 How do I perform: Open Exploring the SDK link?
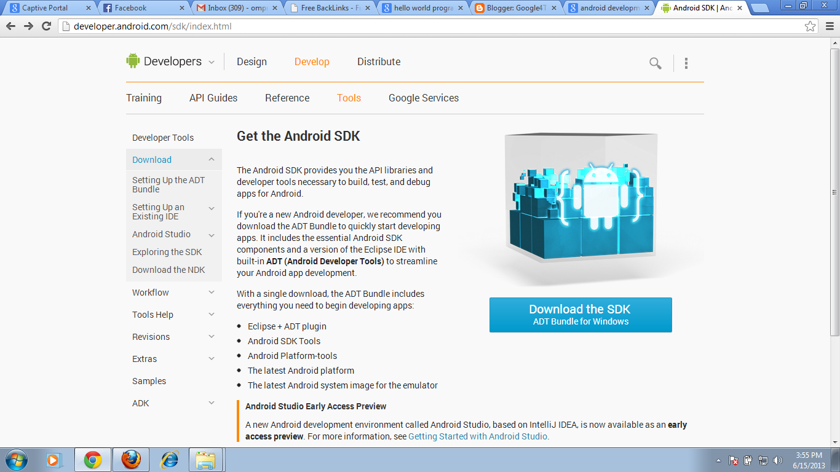tap(167, 252)
